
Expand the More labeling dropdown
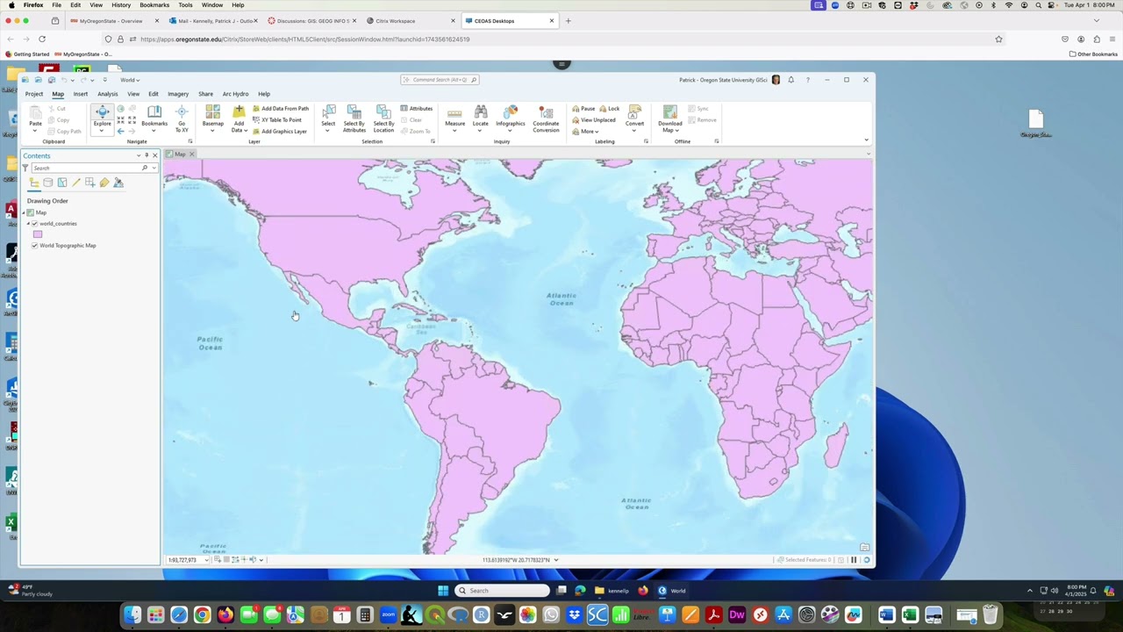585,132
